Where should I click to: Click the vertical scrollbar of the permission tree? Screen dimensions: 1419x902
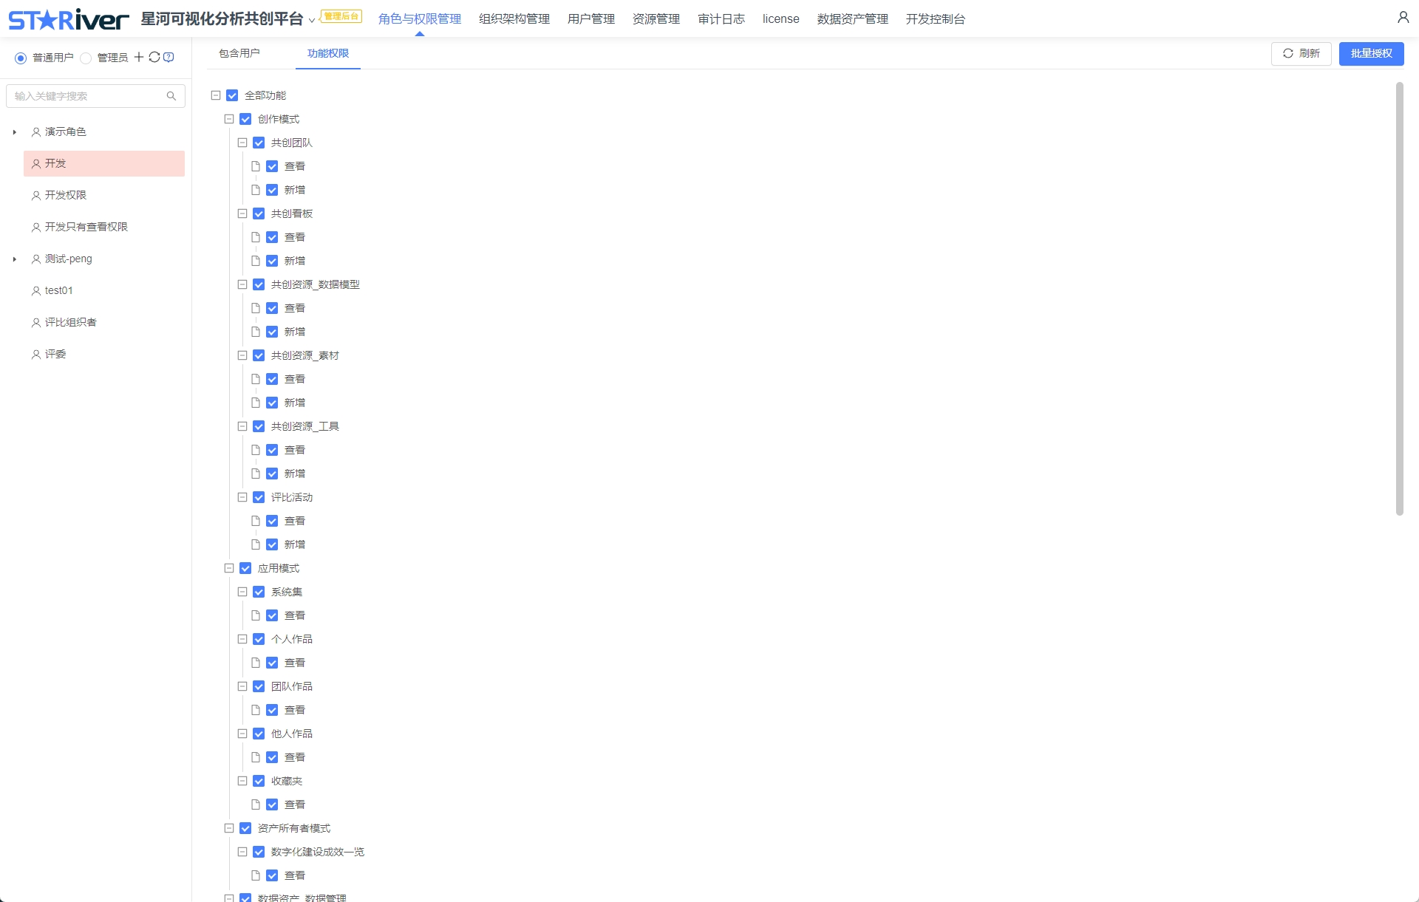click(x=1399, y=299)
